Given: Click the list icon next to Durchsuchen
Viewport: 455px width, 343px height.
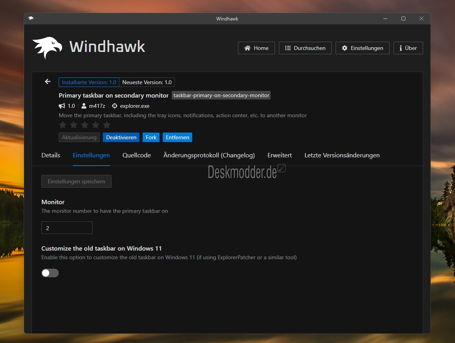Looking at the screenshot, I should (x=287, y=48).
